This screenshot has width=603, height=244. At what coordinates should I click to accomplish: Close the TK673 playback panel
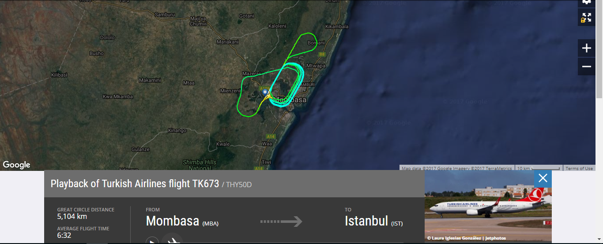click(x=543, y=178)
